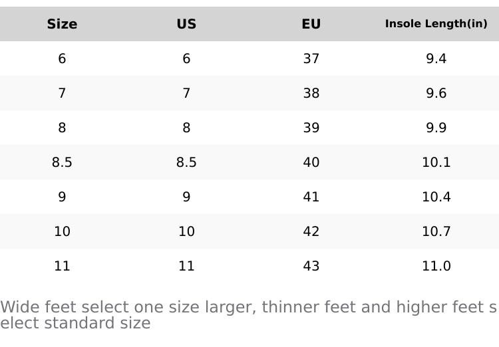
Task: Click the EU 42 cell
Action: point(311,231)
